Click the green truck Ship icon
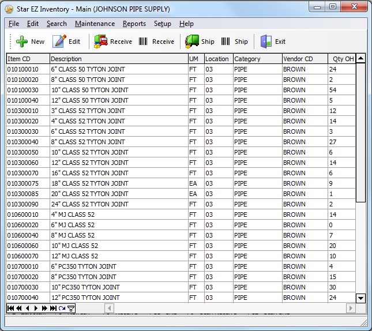372x331 pixels. [x=192, y=42]
